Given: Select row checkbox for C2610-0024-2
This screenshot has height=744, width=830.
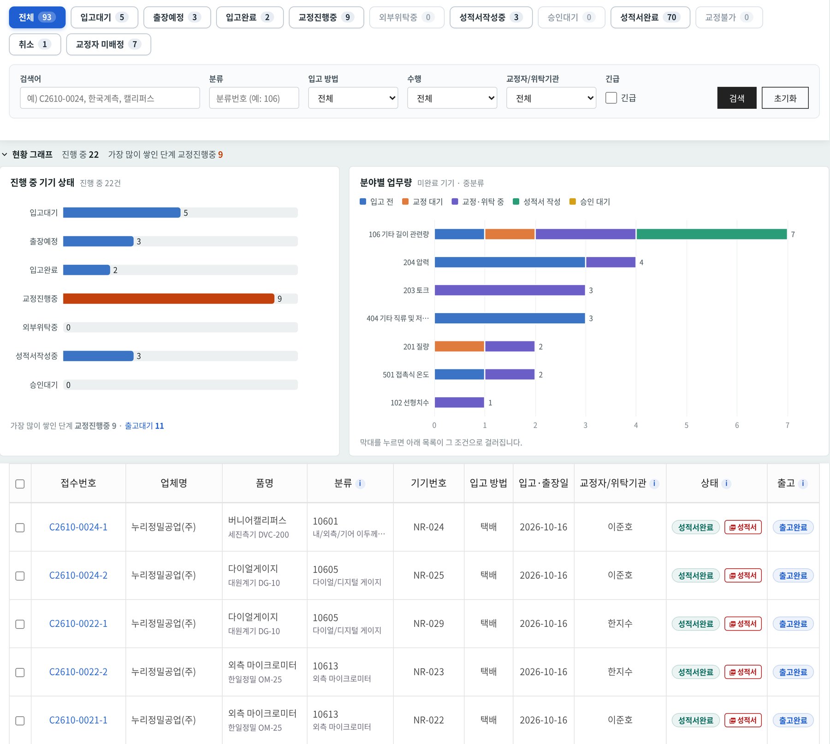Looking at the screenshot, I should [x=20, y=576].
